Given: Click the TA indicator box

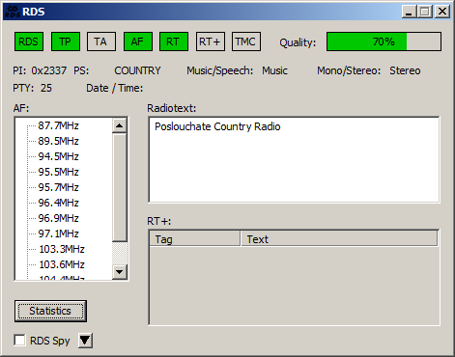Looking at the screenshot, I should 101,41.
